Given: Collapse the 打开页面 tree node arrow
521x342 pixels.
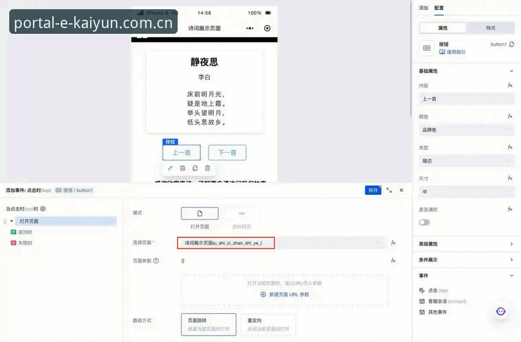Looking at the screenshot, I should click(x=11, y=221).
